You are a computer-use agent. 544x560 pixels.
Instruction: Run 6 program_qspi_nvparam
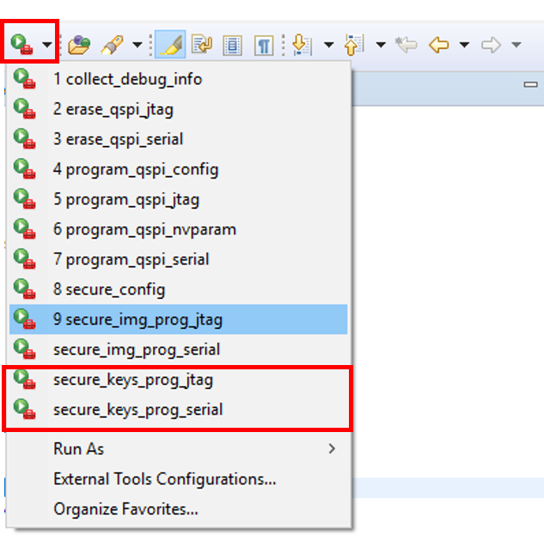(179, 229)
